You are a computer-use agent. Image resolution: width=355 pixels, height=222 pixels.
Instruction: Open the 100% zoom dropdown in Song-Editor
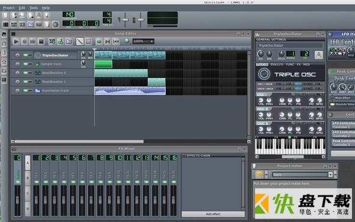click(143, 41)
